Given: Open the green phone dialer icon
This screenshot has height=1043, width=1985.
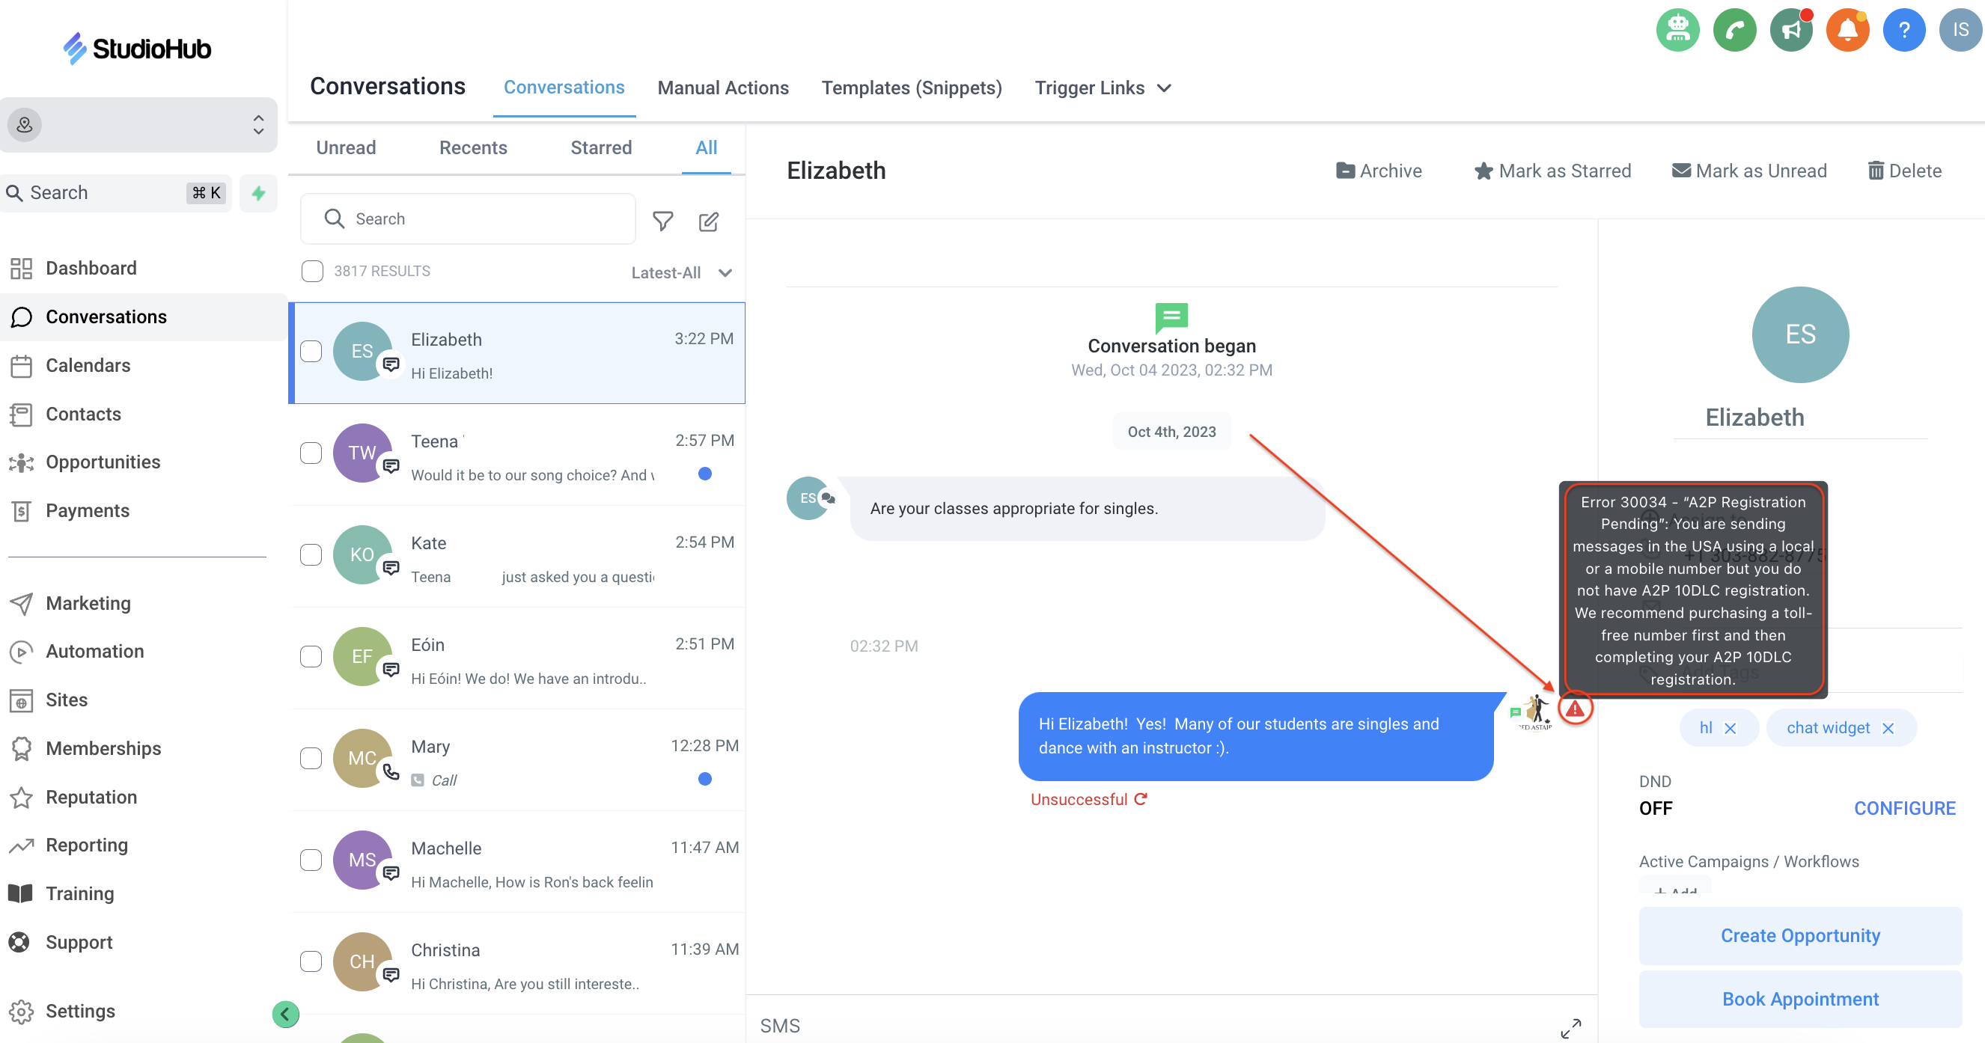Looking at the screenshot, I should [x=1734, y=31].
